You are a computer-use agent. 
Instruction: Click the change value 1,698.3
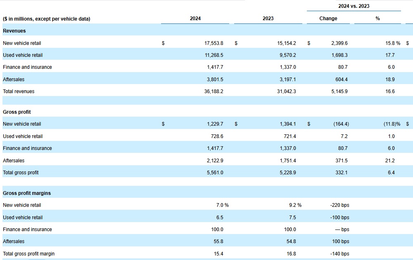point(339,55)
